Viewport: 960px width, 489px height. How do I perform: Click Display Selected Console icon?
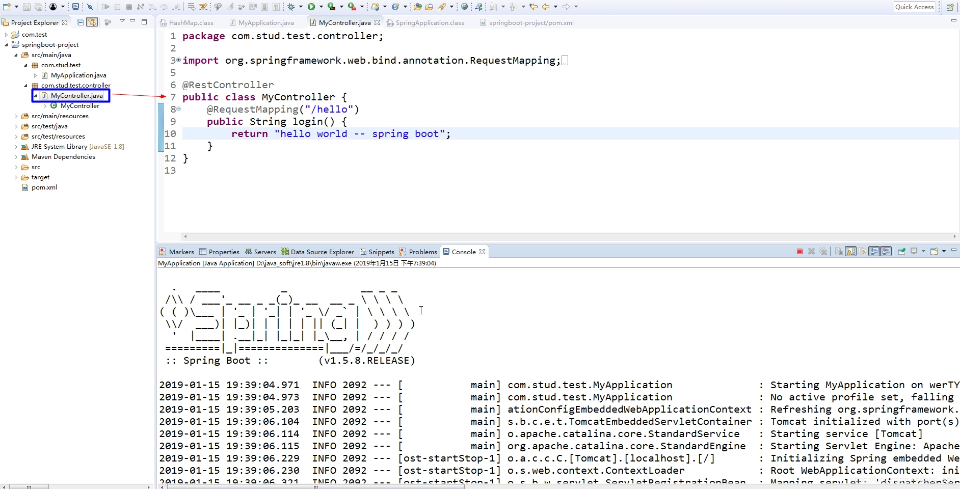click(x=914, y=252)
